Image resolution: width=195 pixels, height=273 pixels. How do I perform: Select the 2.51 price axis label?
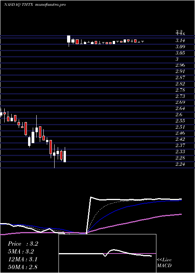[x=180, y=127]
